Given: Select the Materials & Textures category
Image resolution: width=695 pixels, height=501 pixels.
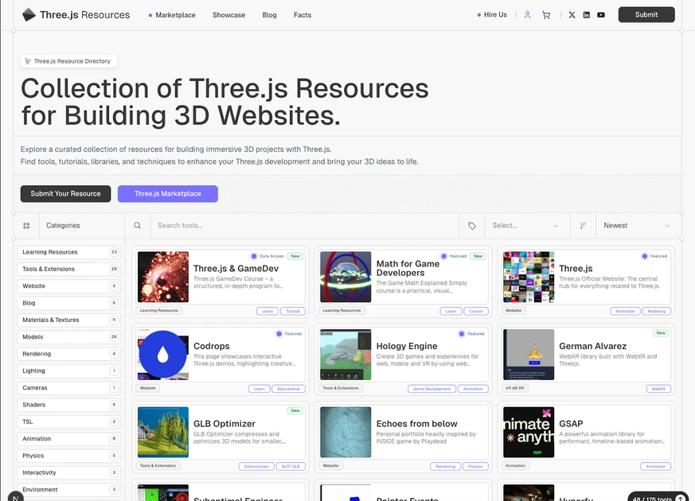Looking at the screenshot, I should [68, 320].
